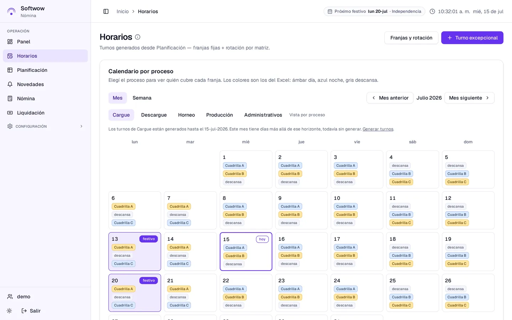
Task: Select the Descargue process tab
Action: (x=154, y=115)
